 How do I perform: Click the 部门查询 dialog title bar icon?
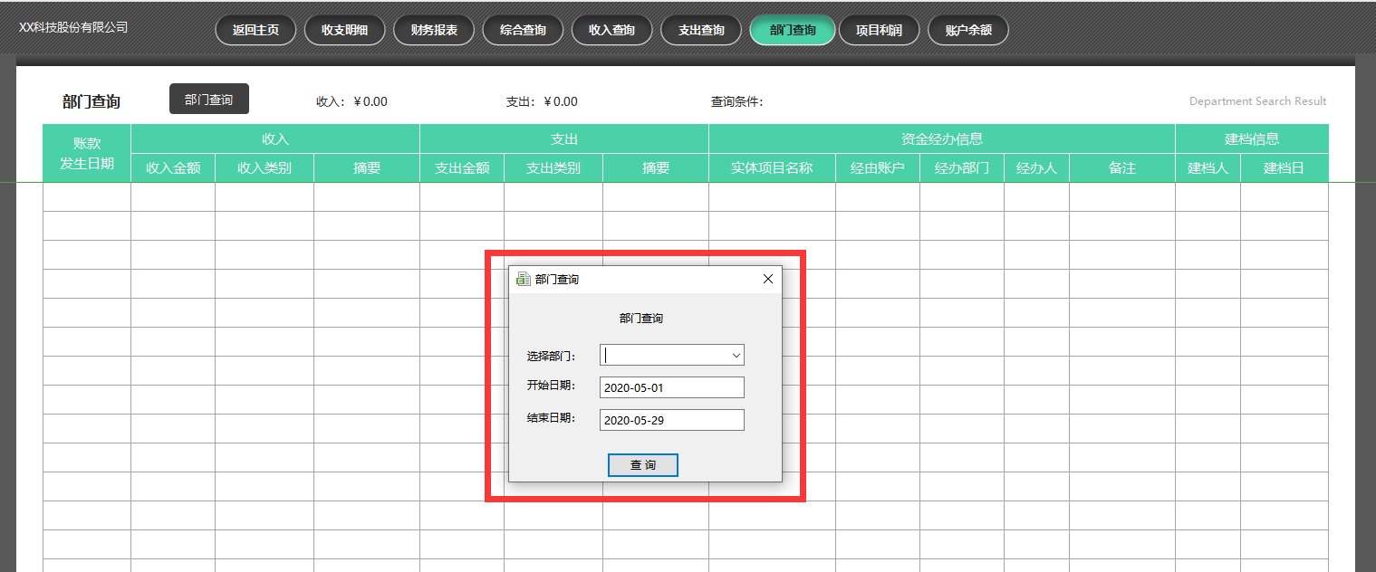point(523,279)
